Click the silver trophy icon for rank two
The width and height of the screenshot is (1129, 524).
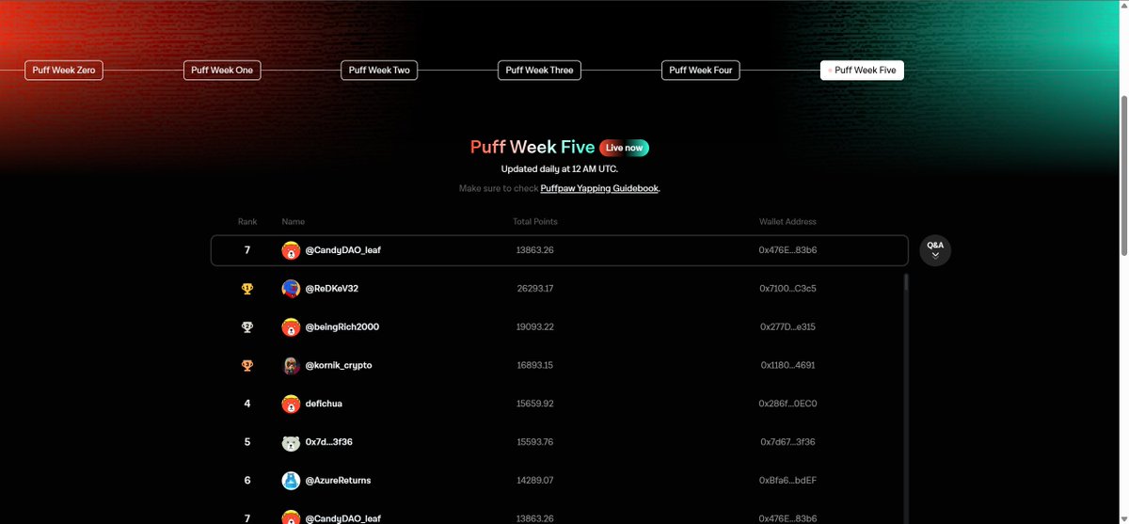point(247,327)
